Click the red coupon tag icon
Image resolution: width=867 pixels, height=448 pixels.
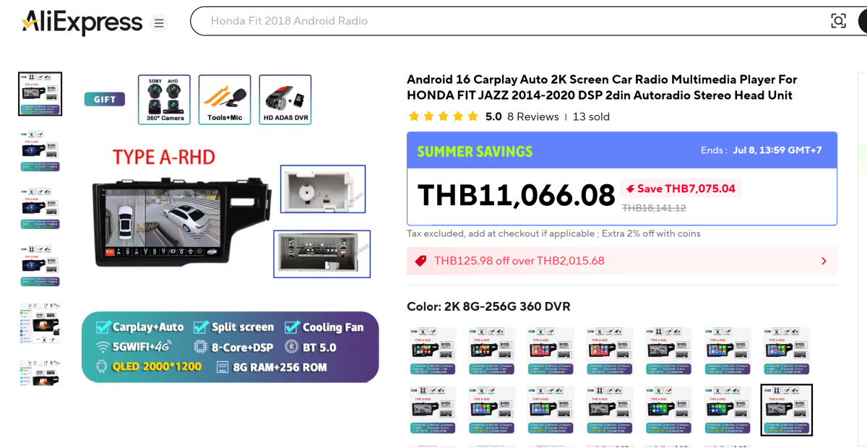(x=420, y=261)
